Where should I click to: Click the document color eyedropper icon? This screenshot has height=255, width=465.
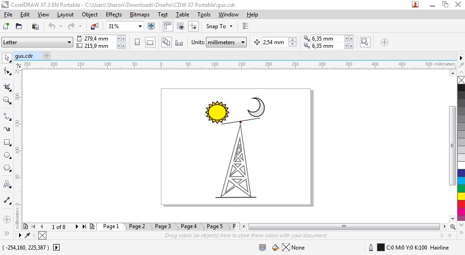27,235
